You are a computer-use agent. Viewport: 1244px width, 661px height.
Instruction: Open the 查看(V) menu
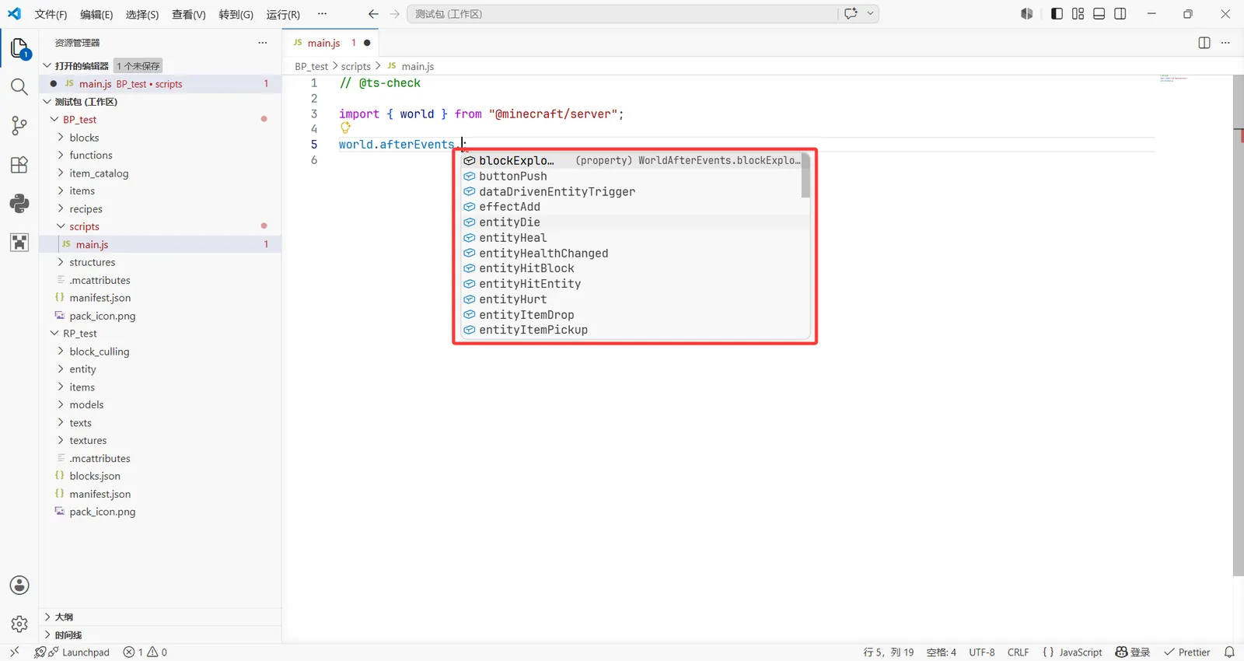point(189,14)
